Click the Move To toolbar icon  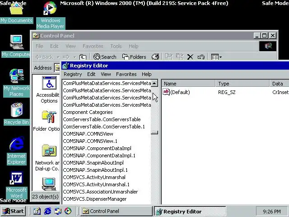[168, 57]
